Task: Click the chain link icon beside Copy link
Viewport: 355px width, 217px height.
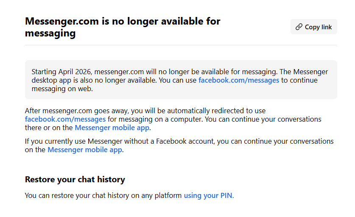Action: [299, 27]
